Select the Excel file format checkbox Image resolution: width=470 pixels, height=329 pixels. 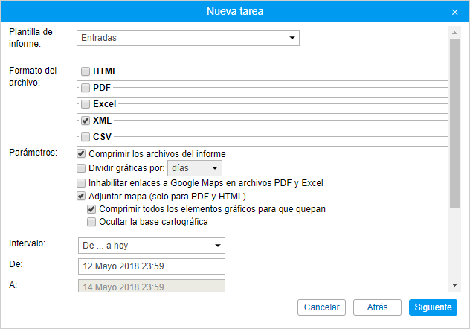click(86, 104)
